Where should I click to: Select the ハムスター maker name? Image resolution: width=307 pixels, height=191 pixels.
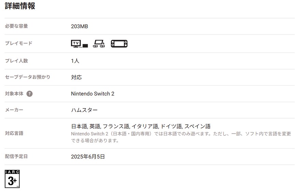click(x=84, y=110)
